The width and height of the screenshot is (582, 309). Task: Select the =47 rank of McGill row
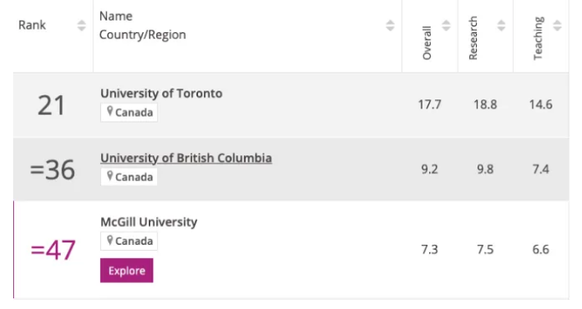53,250
